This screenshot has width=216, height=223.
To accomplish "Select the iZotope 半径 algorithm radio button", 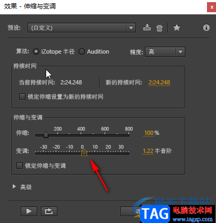I will click(x=36, y=52).
